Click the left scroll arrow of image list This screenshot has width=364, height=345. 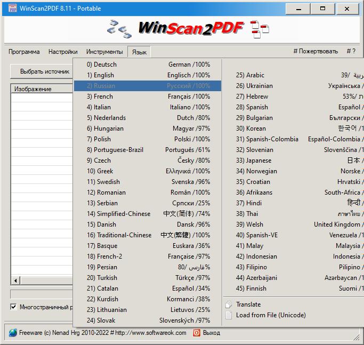pos(15,280)
